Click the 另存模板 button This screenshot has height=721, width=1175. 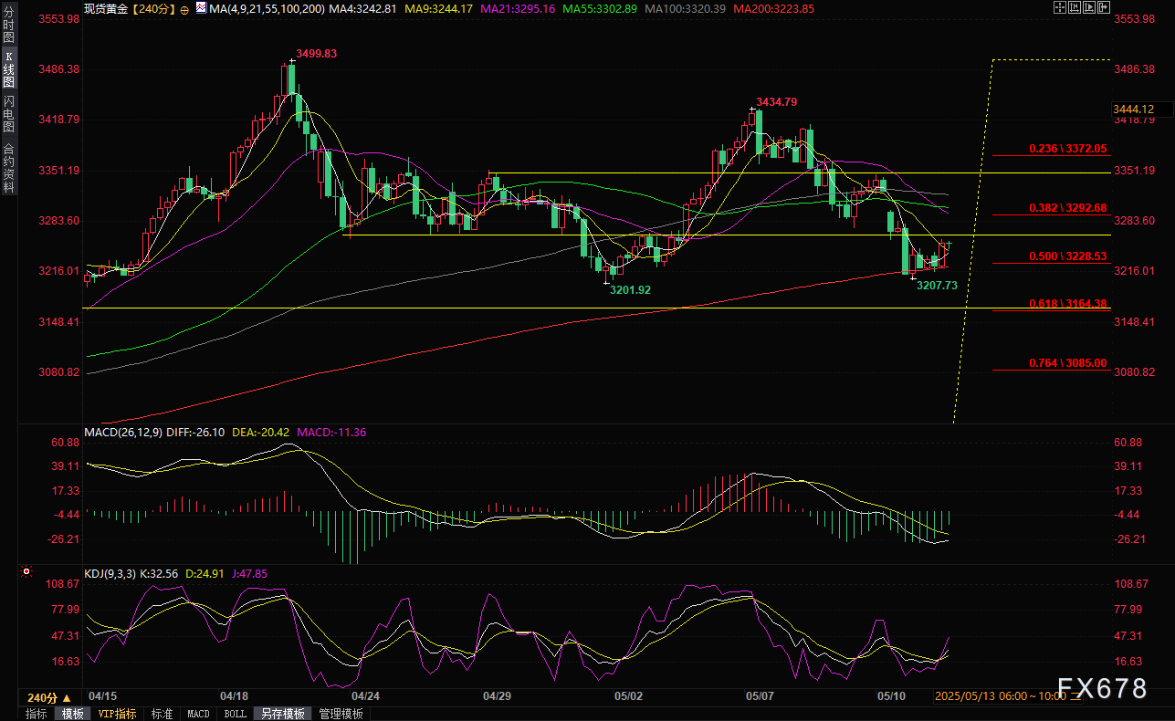click(281, 714)
